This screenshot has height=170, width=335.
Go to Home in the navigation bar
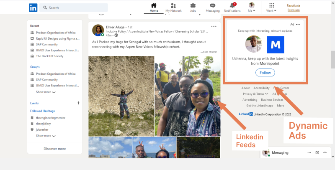[x=154, y=8]
